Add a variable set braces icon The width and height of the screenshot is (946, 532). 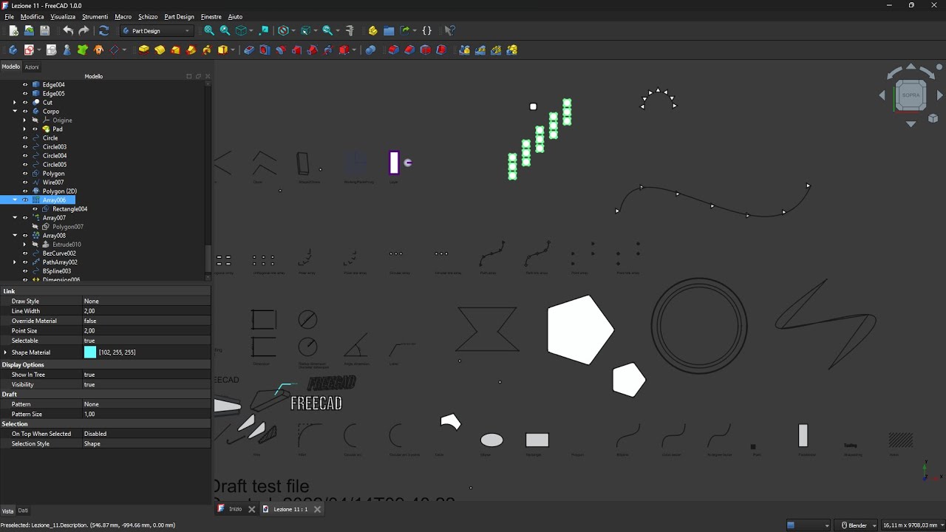coord(426,30)
